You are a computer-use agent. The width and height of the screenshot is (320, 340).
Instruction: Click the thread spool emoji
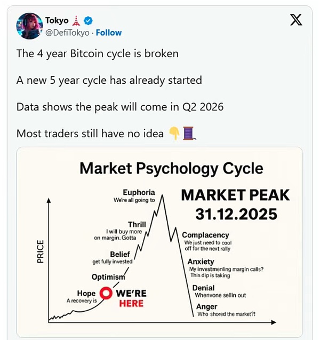click(x=188, y=133)
